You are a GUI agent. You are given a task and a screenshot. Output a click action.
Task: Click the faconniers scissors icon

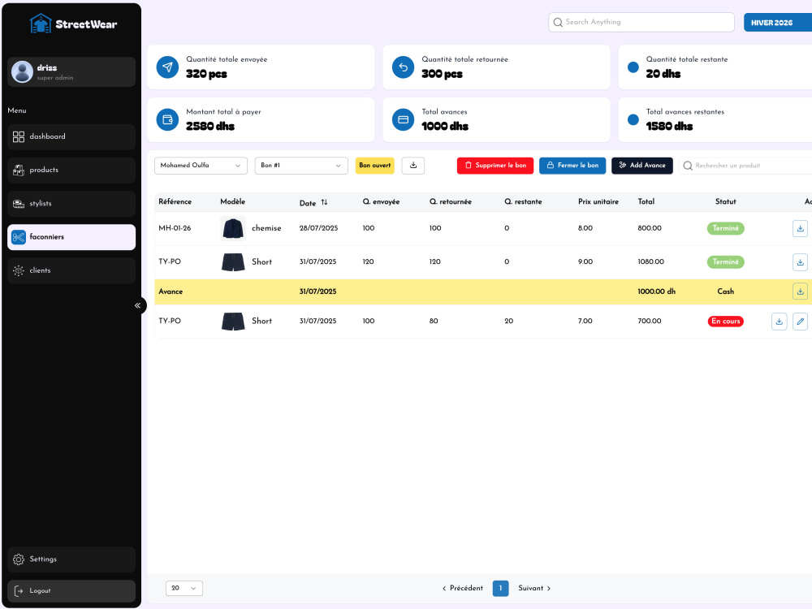[x=19, y=237]
